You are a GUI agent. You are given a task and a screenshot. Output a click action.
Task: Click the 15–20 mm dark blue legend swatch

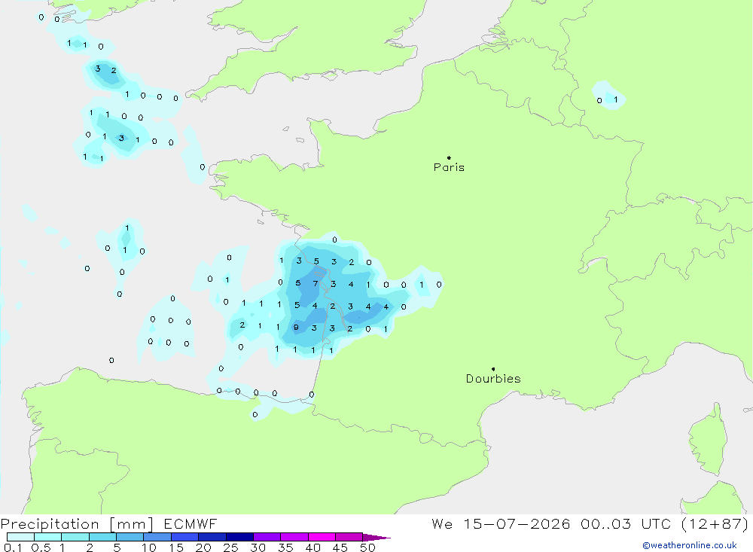(x=184, y=537)
